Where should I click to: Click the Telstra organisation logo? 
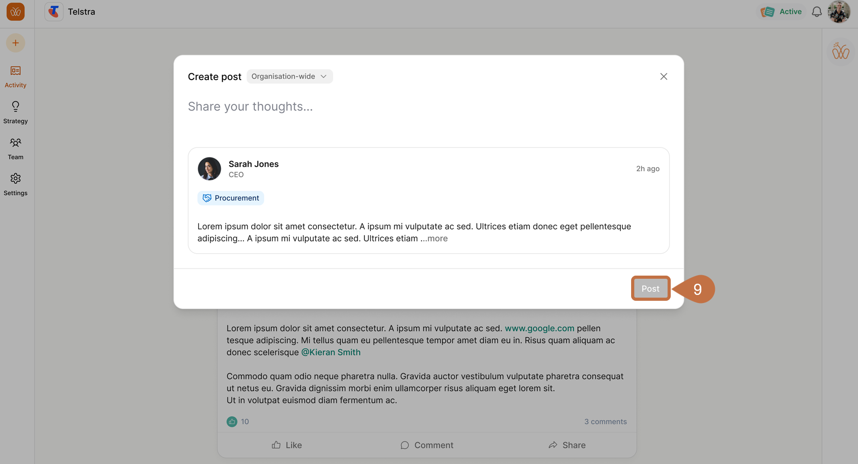tap(54, 12)
